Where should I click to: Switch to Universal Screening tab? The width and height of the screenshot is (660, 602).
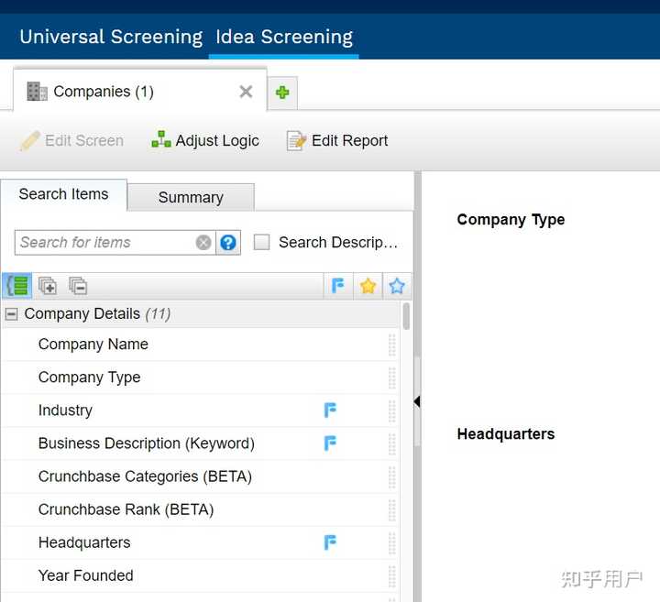pyautogui.click(x=111, y=37)
